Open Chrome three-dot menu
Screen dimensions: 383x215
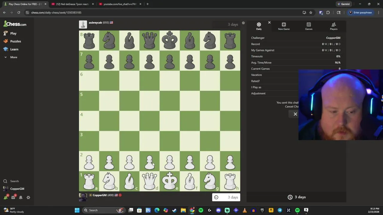[x=379, y=13]
